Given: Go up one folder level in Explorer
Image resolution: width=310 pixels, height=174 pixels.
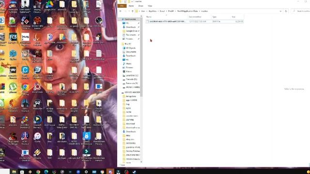Looking at the screenshot, I should click(x=132, y=11).
